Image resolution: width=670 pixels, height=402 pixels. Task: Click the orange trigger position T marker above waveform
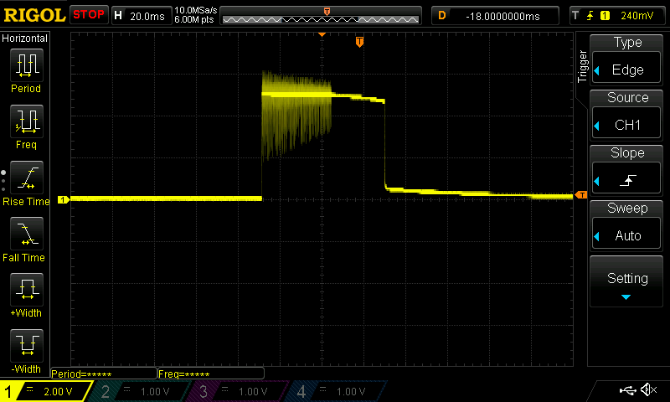click(x=360, y=42)
